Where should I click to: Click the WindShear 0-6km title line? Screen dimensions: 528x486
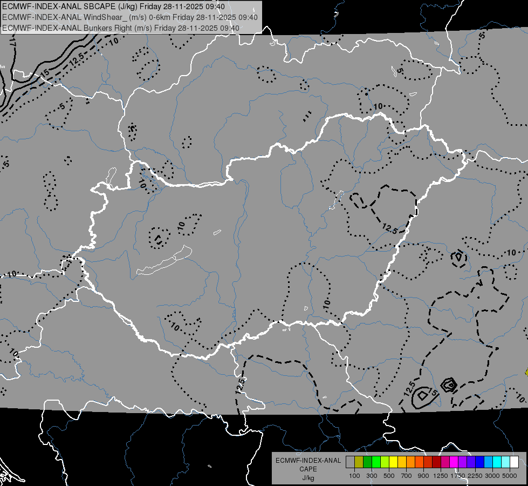tap(129, 17)
